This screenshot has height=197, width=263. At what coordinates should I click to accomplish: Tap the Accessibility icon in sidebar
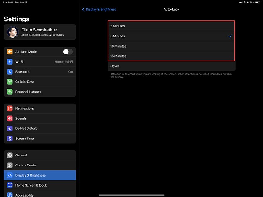click(10, 195)
